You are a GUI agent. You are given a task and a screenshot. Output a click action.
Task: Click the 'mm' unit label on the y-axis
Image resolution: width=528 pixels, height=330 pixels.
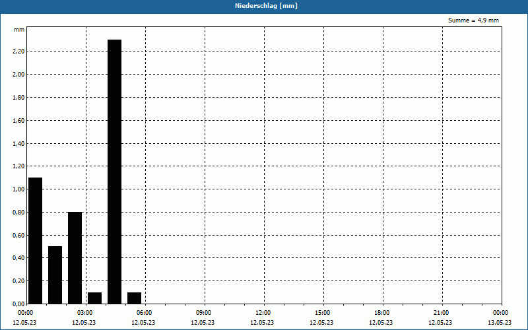coord(19,30)
